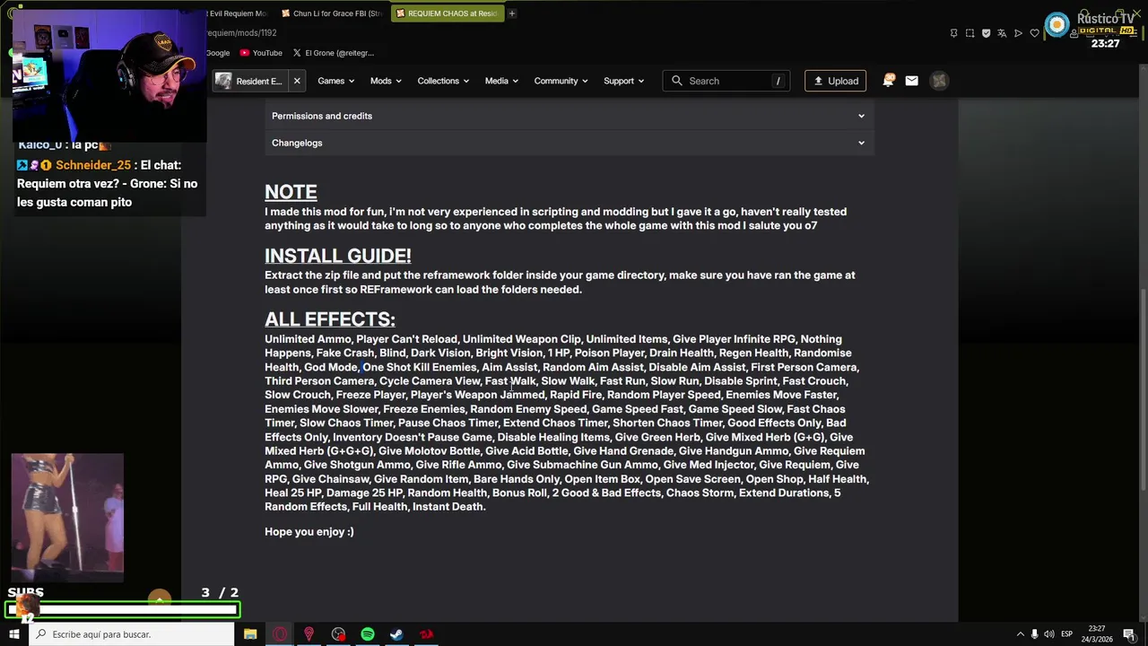Click the browser snapshot icon

(x=970, y=33)
